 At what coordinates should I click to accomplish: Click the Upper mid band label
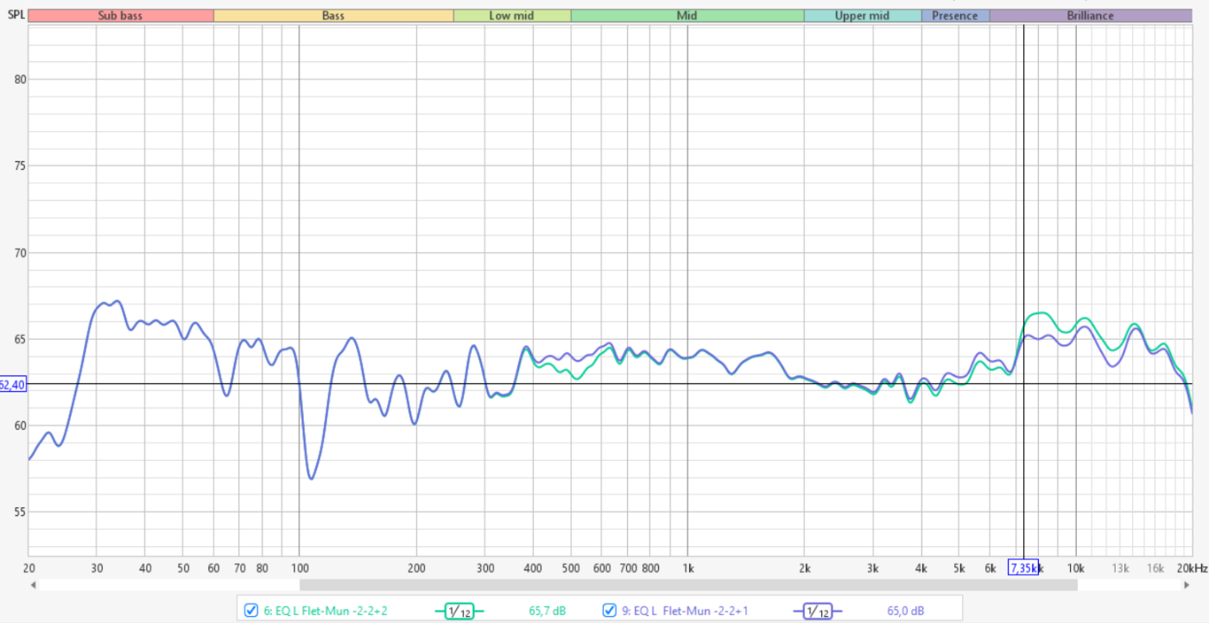click(862, 16)
